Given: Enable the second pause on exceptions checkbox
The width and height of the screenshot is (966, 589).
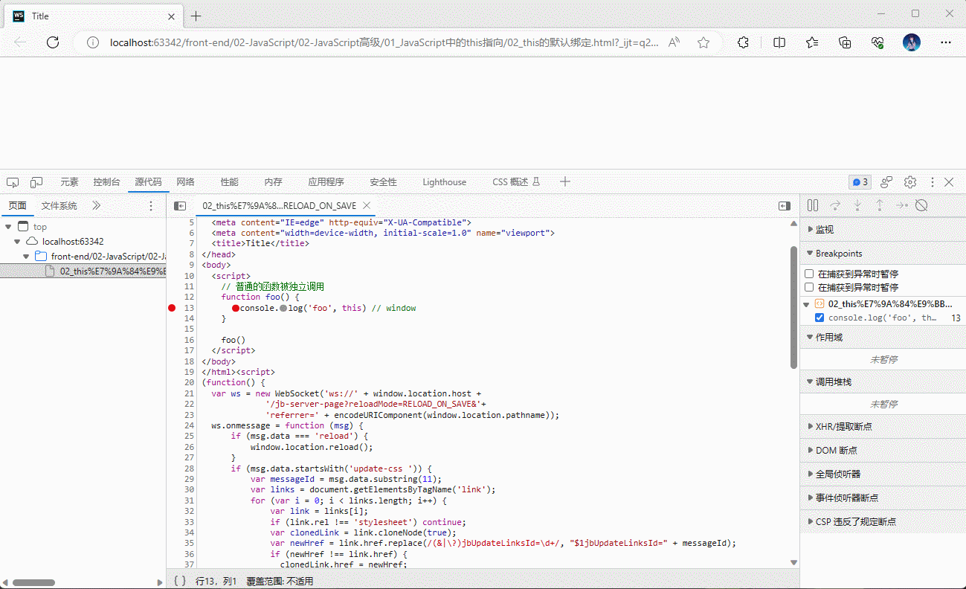Looking at the screenshot, I should (x=809, y=287).
